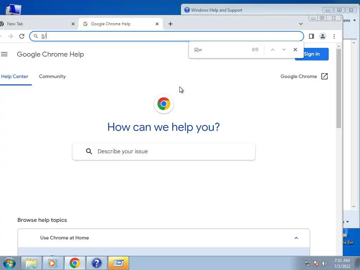The height and width of the screenshot is (270, 360).
Task: Click the magnifier in Describe your issue box
Action: tap(89, 151)
